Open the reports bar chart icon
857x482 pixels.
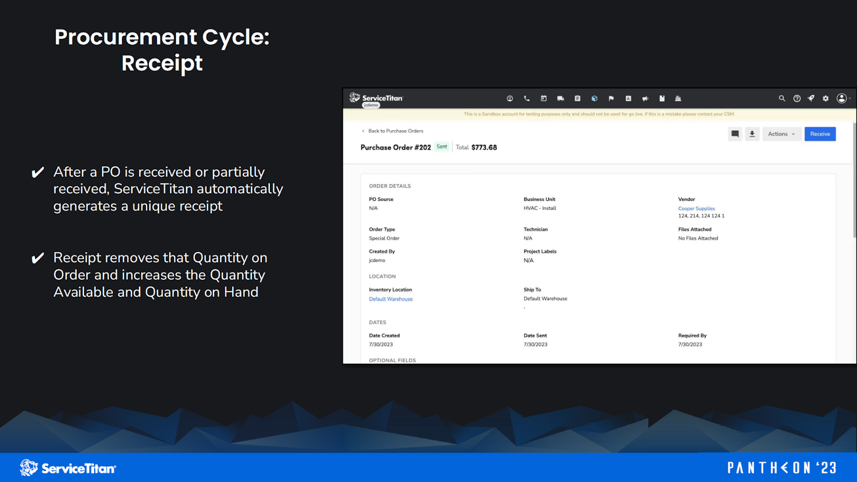pos(628,99)
